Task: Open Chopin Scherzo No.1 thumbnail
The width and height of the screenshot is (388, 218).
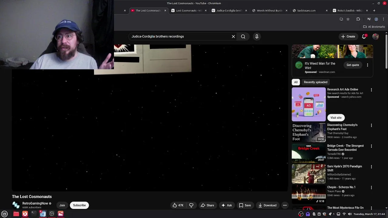Action: [x=309, y=194]
